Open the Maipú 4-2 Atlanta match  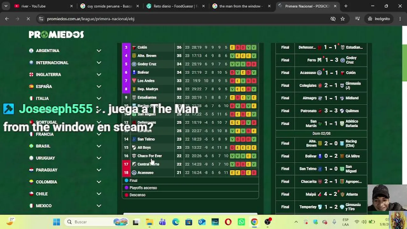(x=321, y=194)
